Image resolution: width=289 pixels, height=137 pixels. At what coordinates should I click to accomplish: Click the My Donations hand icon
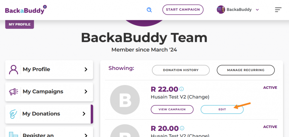click(x=13, y=114)
